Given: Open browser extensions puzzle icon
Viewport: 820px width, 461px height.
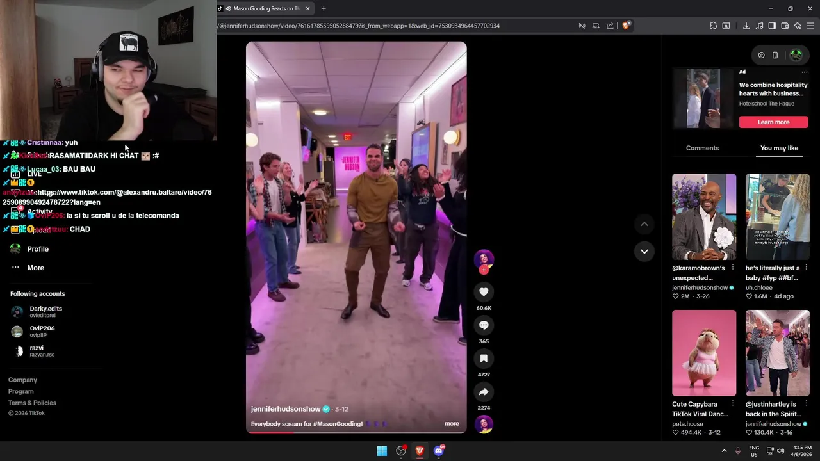Looking at the screenshot, I should (713, 26).
